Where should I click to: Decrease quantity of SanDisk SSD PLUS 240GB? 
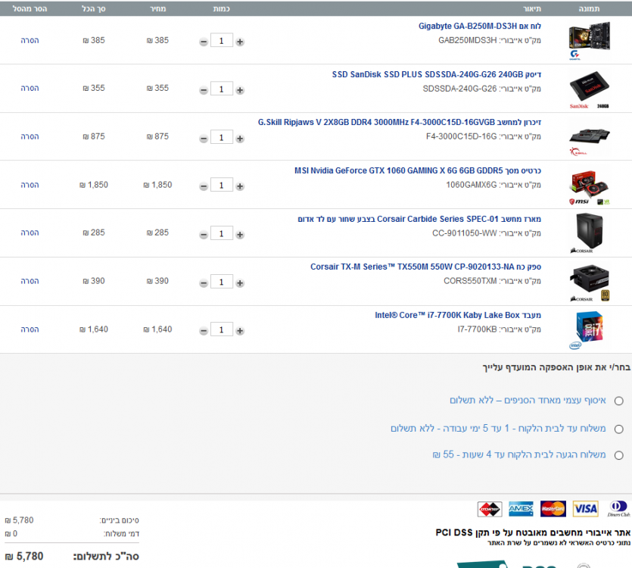click(x=204, y=90)
